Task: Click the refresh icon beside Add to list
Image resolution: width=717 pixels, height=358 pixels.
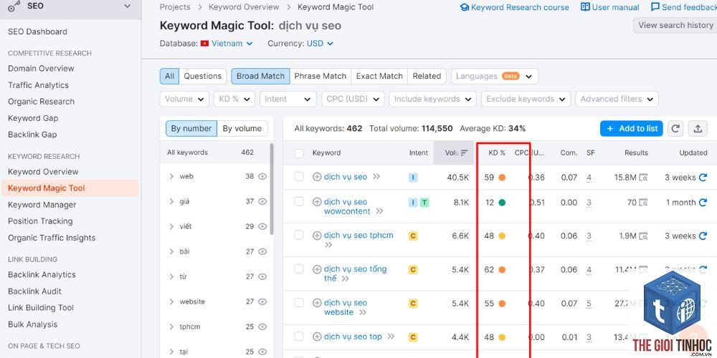Action: pos(675,129)
